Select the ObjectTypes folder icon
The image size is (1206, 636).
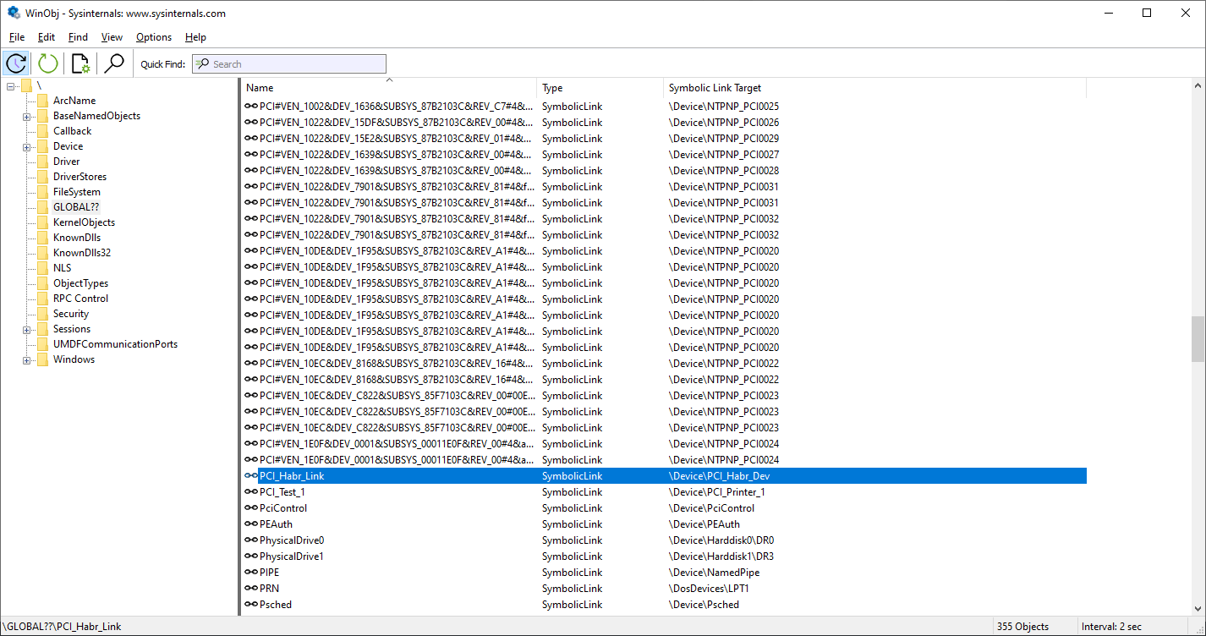[42, 283]
